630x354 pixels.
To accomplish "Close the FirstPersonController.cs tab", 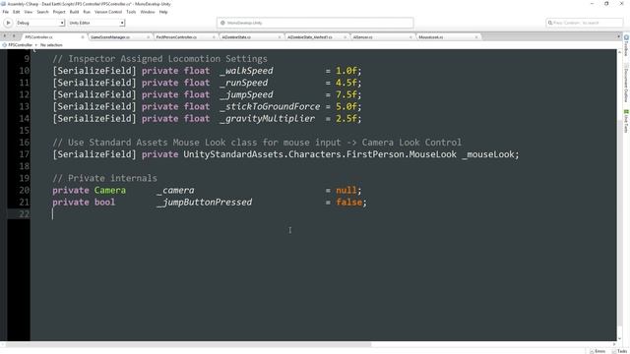I will (214, 37).
